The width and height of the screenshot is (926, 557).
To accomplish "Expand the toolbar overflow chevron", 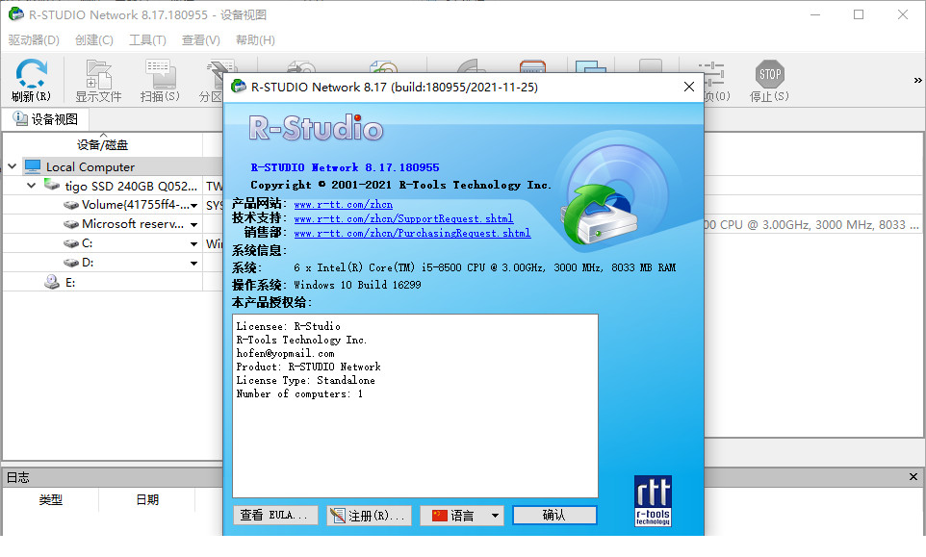I will pyautogui.click(x=917, y=80).
